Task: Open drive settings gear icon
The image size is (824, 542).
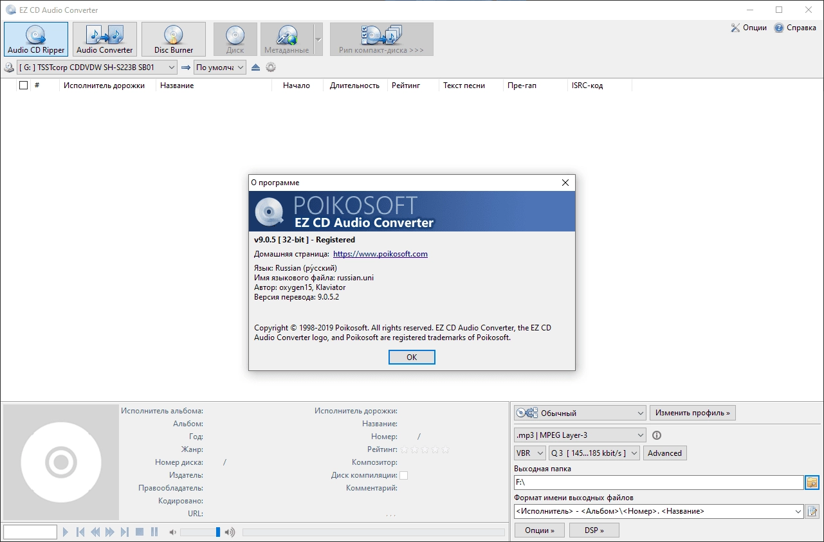Action: pyautogui.click(x=271, y=67)
